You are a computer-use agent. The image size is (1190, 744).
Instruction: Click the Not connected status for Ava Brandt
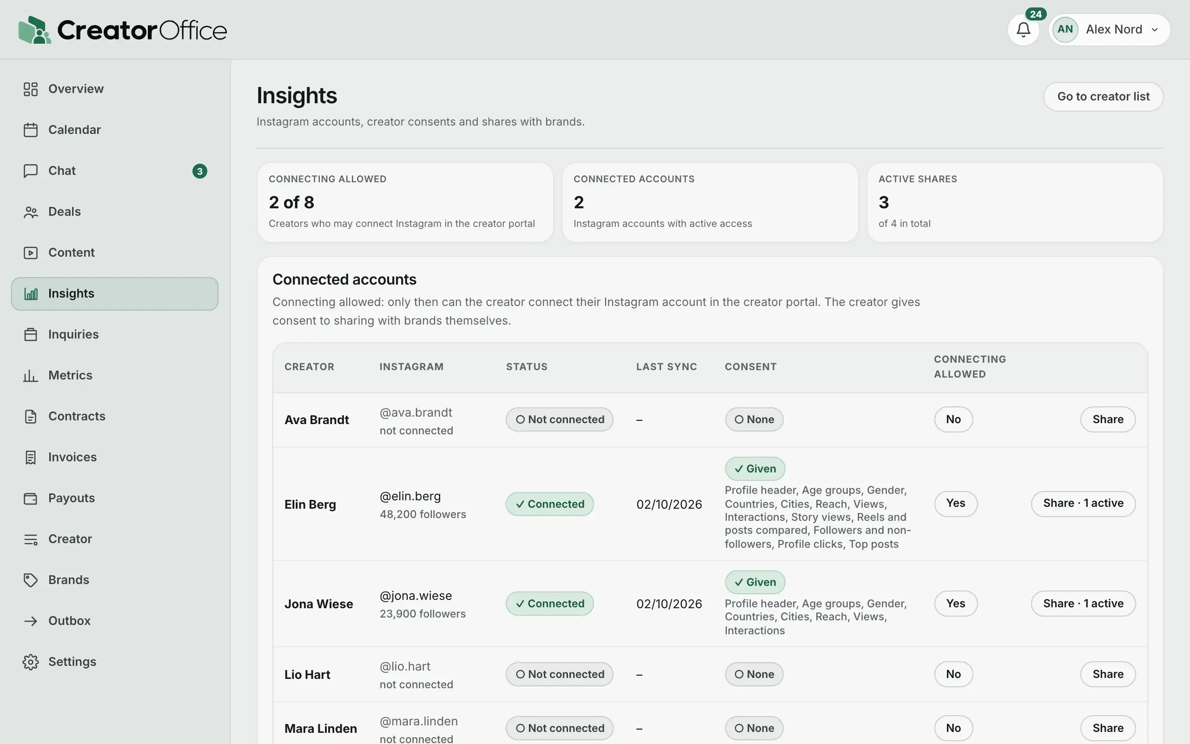[x=560, y=419]
